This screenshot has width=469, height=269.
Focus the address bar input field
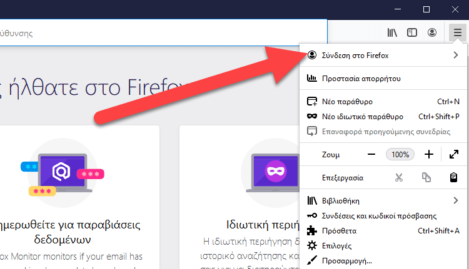163,33
